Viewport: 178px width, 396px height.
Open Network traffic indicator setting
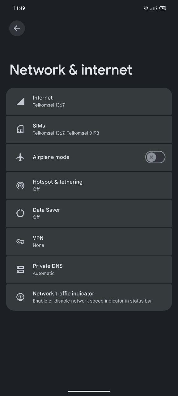coord(89,297)
